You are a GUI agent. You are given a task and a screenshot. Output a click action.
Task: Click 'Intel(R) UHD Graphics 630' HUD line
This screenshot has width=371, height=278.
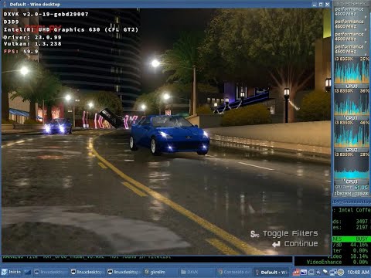click(x=71, y=29)
